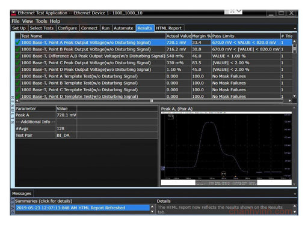Click the VALUE < 1.00 % pass limit
Image resolution: width=308 pixels, height=225 pixels.
pyautogui.click(x=246, y=56)
